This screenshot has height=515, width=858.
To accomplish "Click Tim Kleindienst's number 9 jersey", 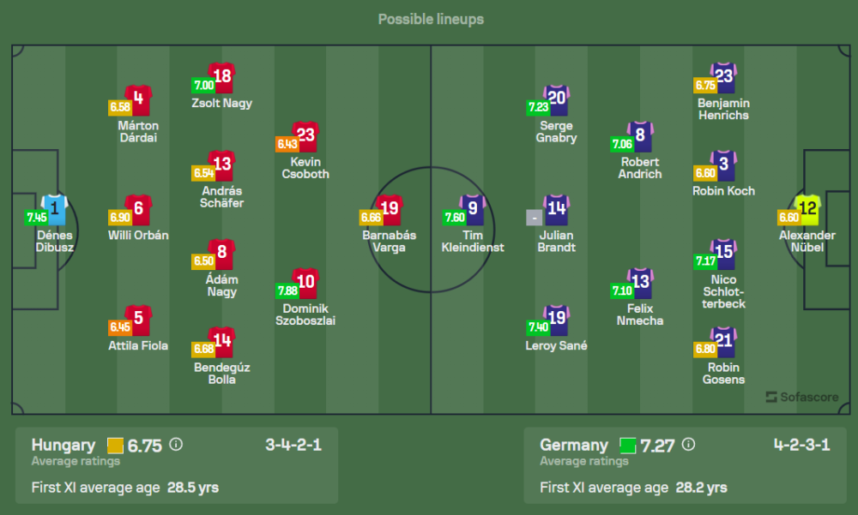I will 473,209.
